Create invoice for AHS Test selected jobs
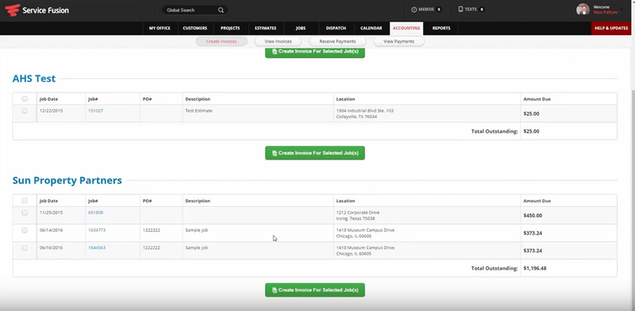Image resolution: width=635 pixels, height=311 pixels. tap(314, 153)
